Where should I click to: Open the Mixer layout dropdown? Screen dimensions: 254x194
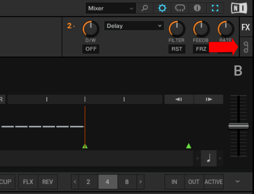111,8
